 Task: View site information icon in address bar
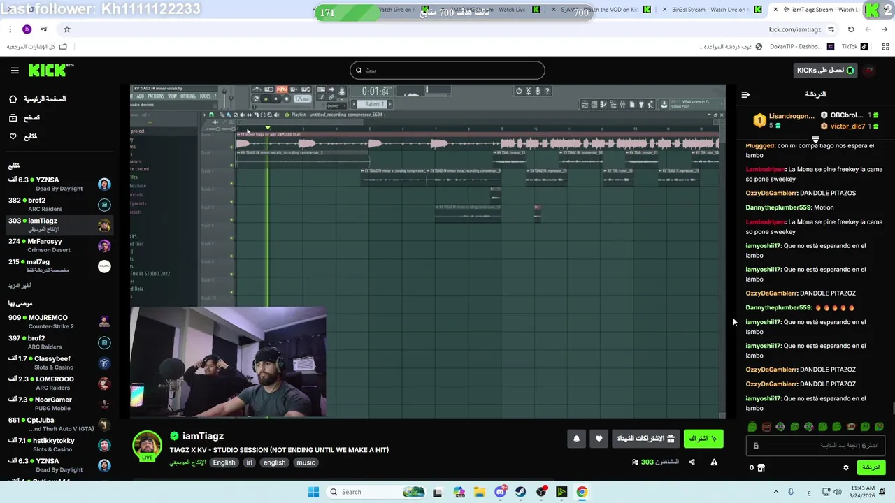[x=831, y=29]
